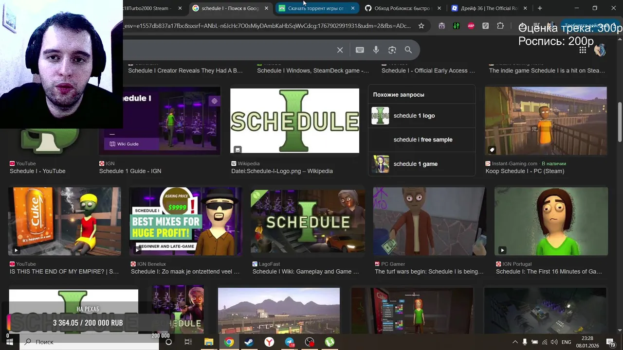Clear the Google search box with the X
Screen dimensions: 623x350
[340, 50]
